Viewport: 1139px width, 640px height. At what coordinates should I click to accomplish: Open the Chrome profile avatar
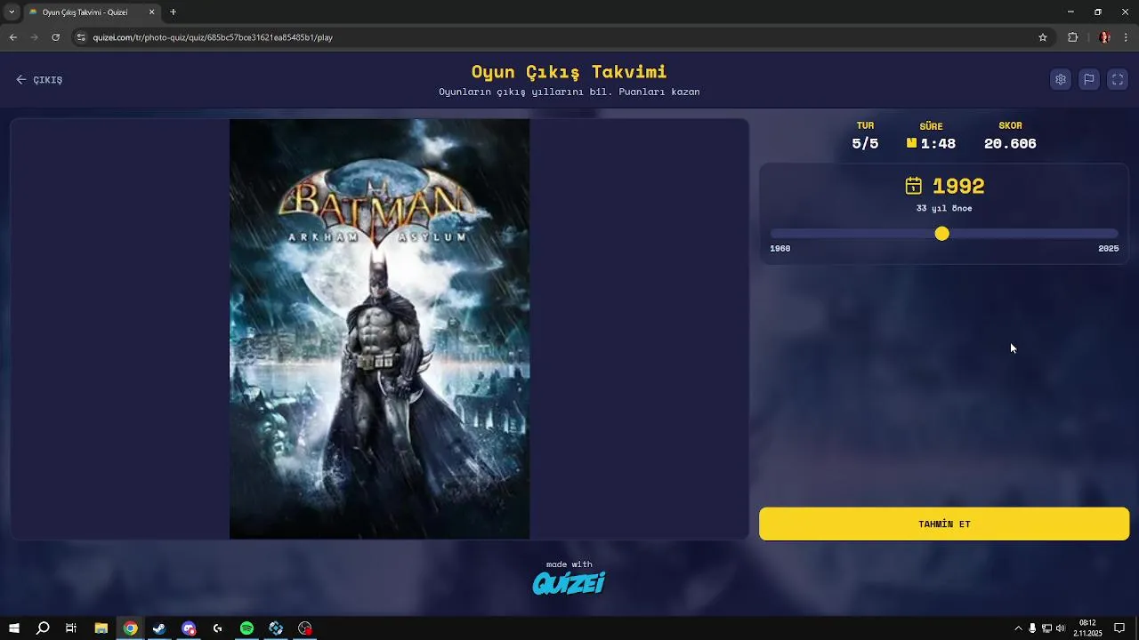(x=1104, y=37)
